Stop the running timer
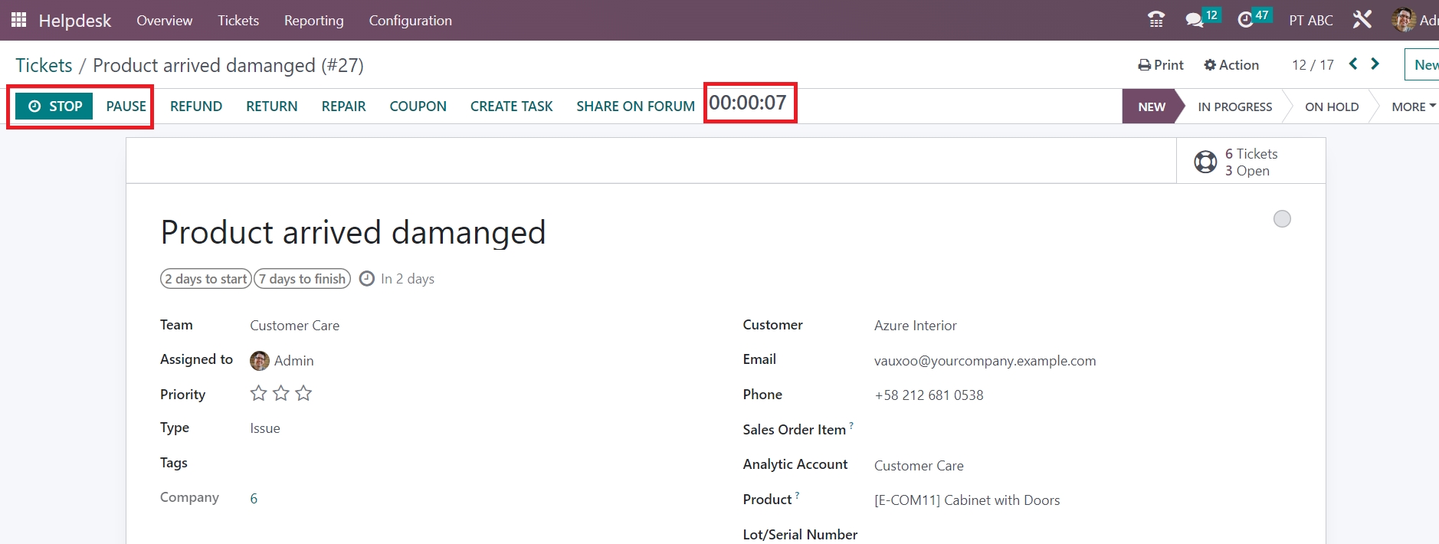The height and width of the screenshot is (544, 1439). 55,107
